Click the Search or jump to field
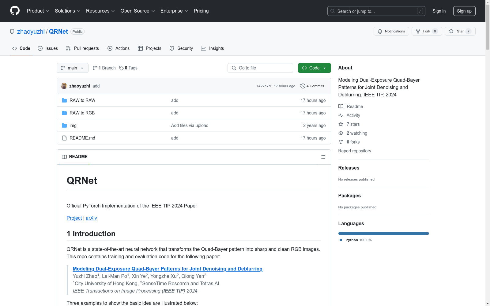 (376, 11)
